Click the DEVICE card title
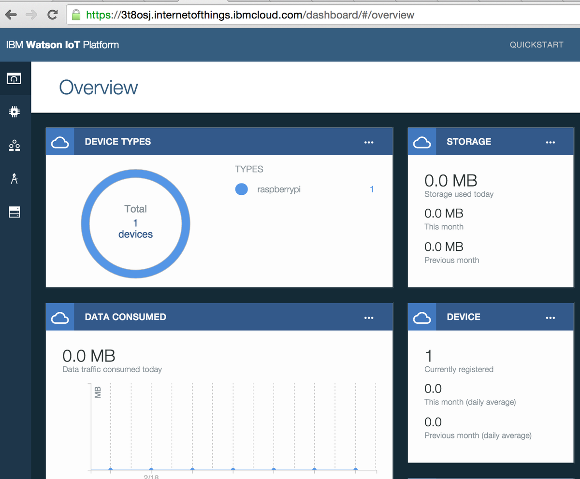This screenshot has height=479, width=580. point(464,317)
